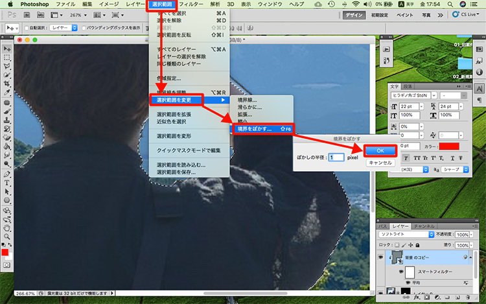Click the カラー red text color swatch
486x304 pixels.
tap(449, 146)
